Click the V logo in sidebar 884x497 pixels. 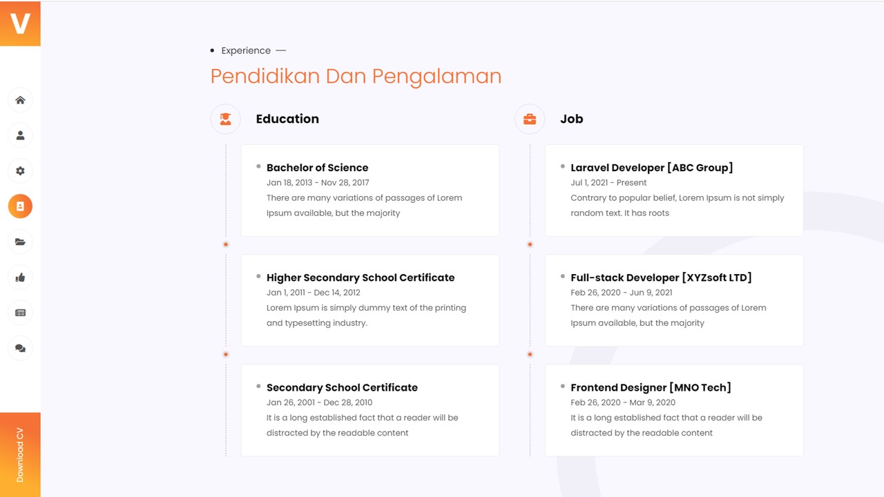20,23
